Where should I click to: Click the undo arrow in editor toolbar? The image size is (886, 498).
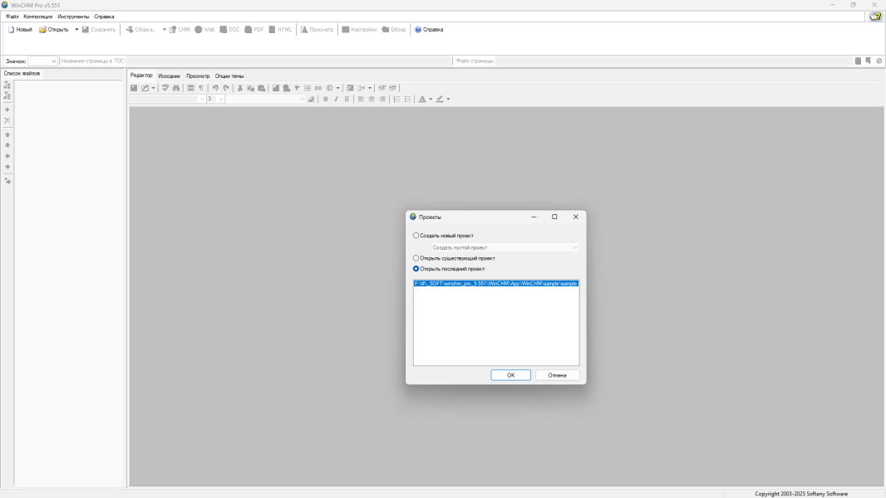click(x=215, y=88)
